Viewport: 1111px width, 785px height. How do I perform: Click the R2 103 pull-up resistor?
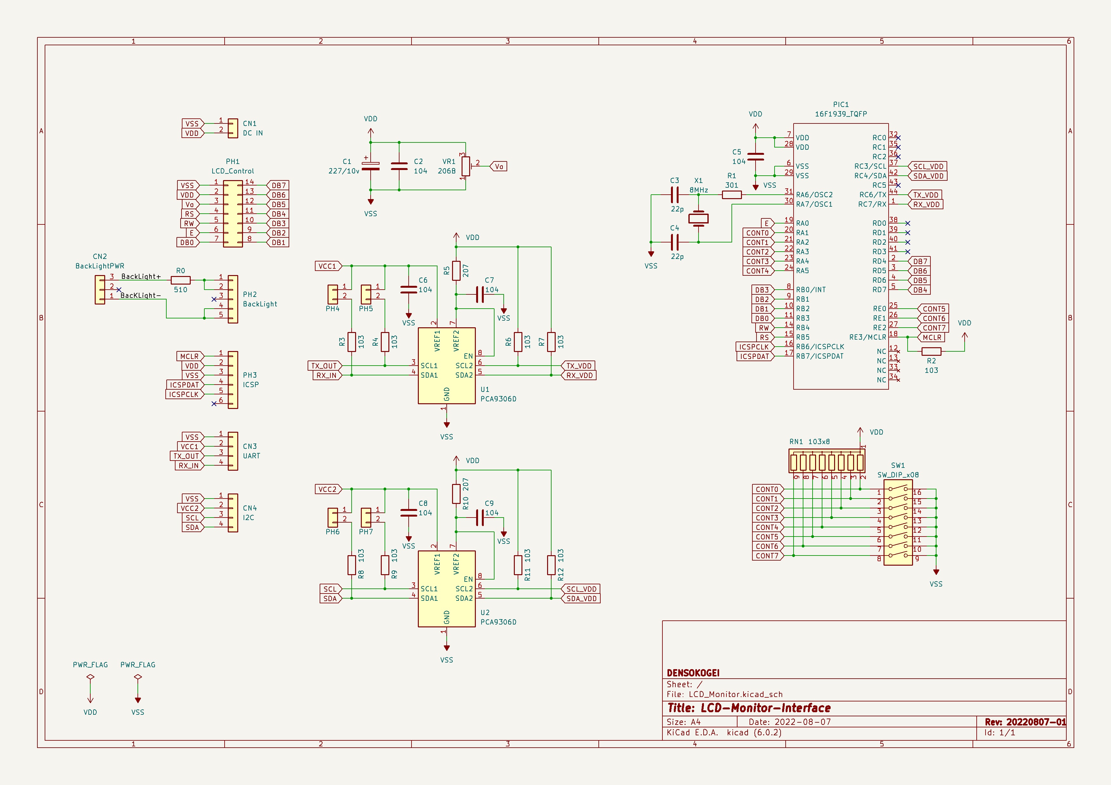(x=931, y=351)
